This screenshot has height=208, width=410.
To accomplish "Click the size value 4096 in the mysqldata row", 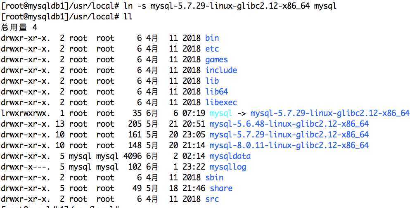I will 132,156.
